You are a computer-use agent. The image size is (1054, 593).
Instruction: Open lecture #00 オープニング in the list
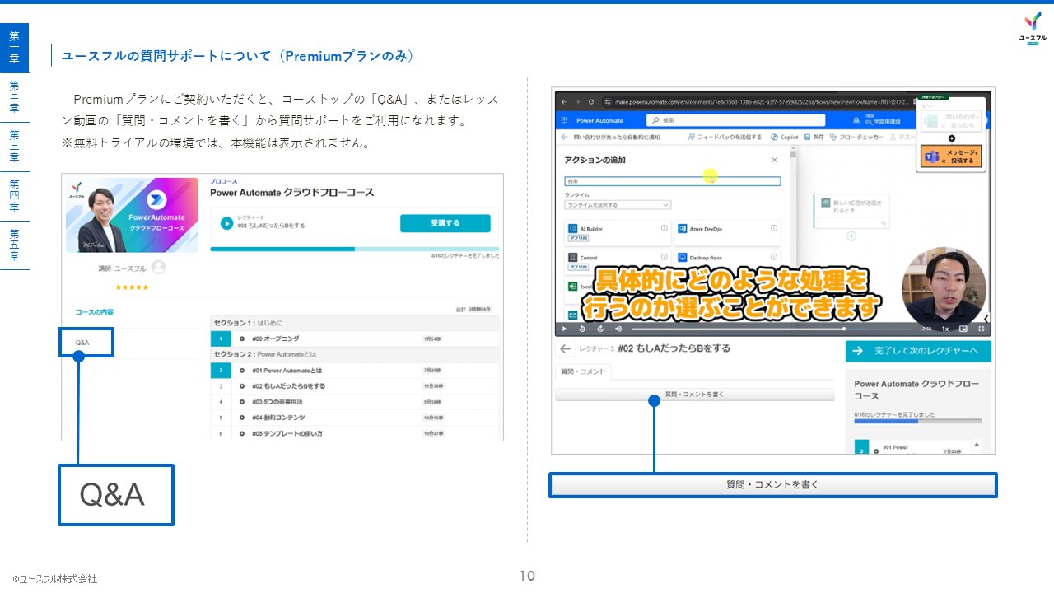pos(276,339)
